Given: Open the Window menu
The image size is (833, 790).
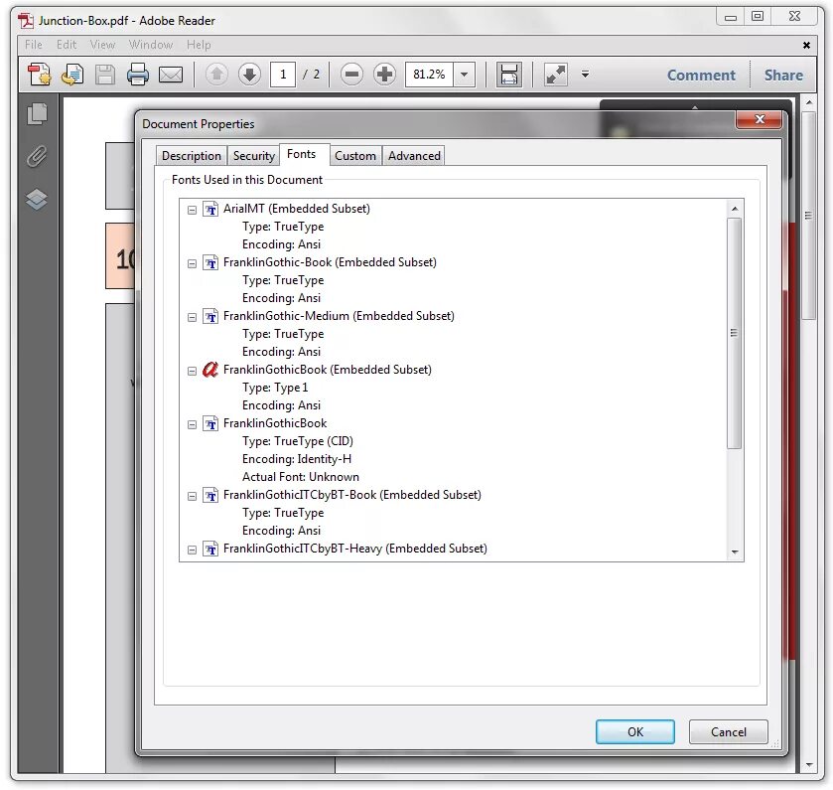Looking at the screenshot, I should tap(151, 45).
